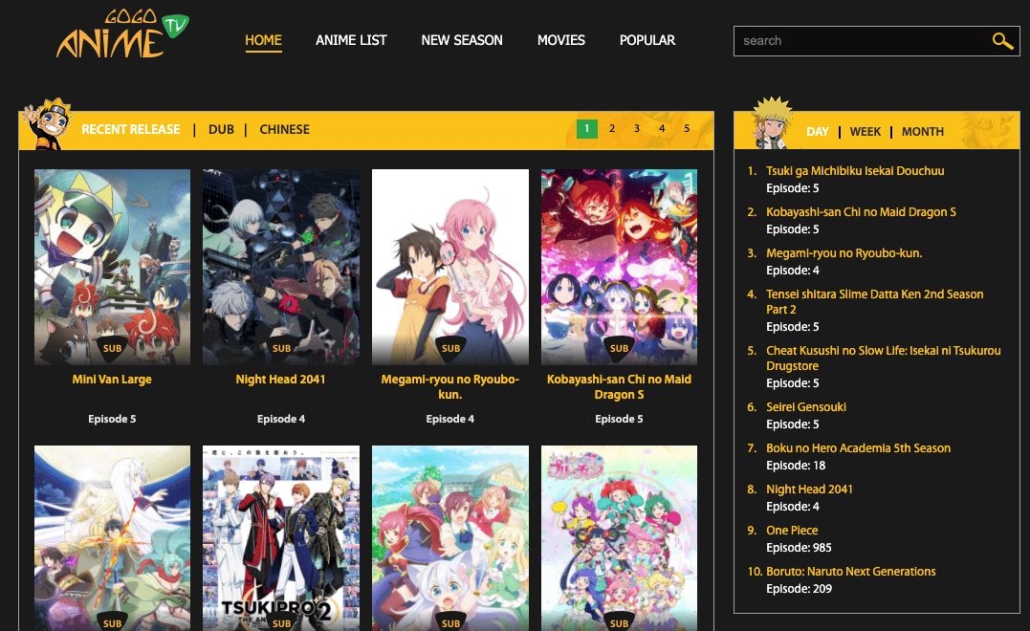Click 'Episode: 18' under Boku no Hero
This screenshot has height=631, width=1030.
796,466
